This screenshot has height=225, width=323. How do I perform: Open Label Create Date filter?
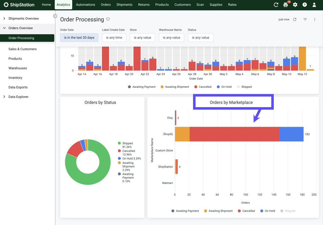(114, 38)
